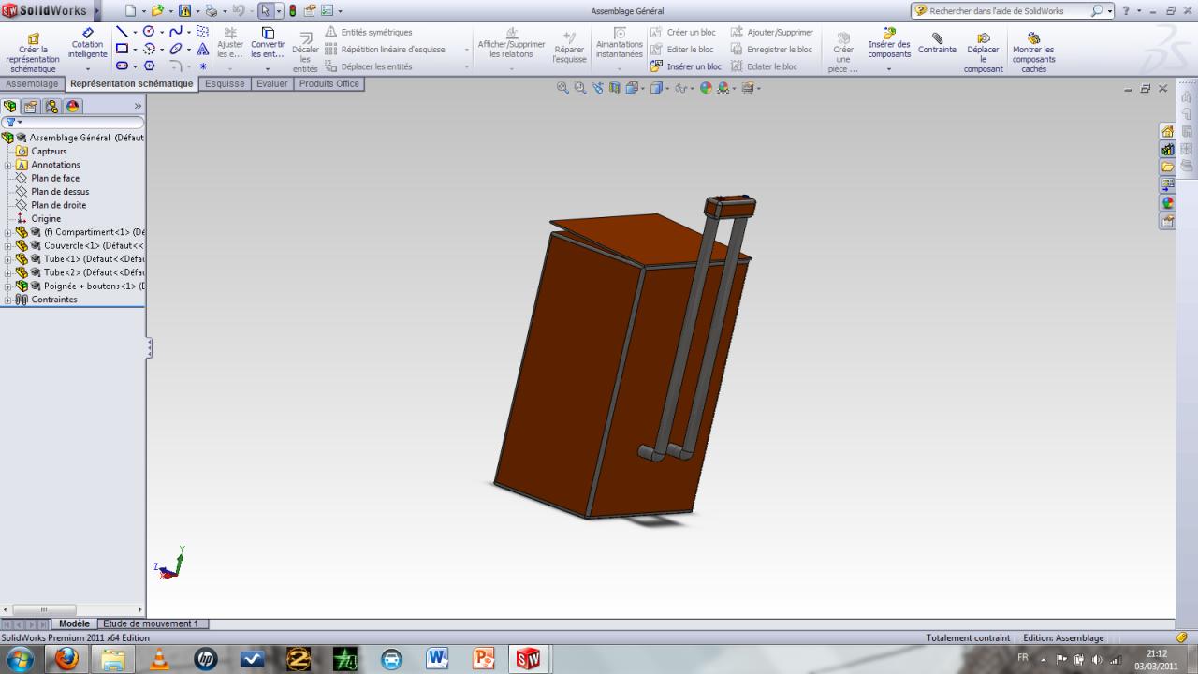The image size is (1198, 674).
Task: Click Déplacer le composant button
Action: coord(983,38)
